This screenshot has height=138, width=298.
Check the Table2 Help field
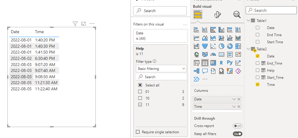click(258, 70)
